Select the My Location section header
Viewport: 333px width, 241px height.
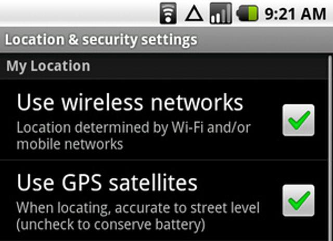[x=48, y=66]
